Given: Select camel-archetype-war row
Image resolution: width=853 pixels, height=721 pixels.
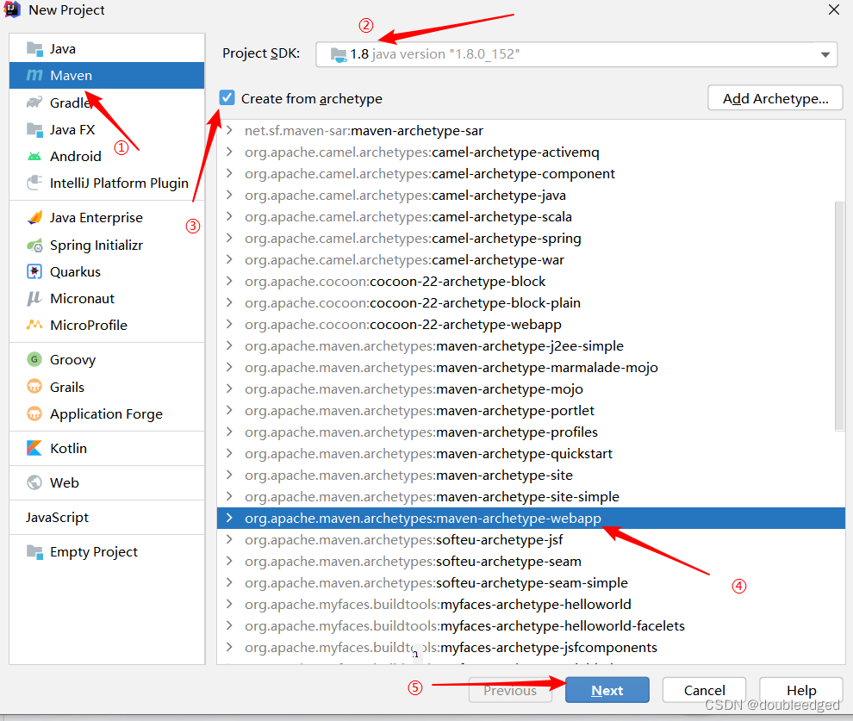Looking at the screenshot, I should coord(531,260).
